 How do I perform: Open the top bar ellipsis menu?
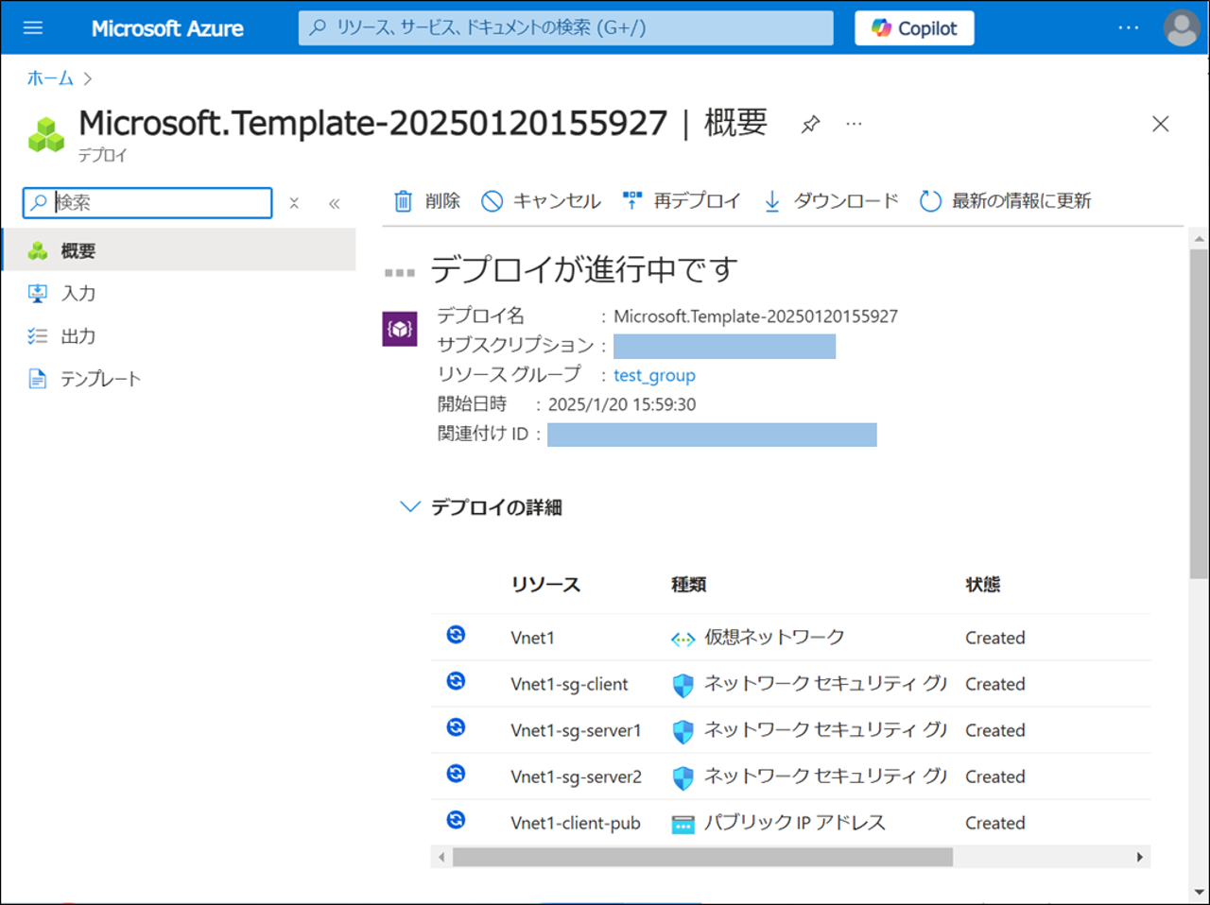(x=1128, y=28)
